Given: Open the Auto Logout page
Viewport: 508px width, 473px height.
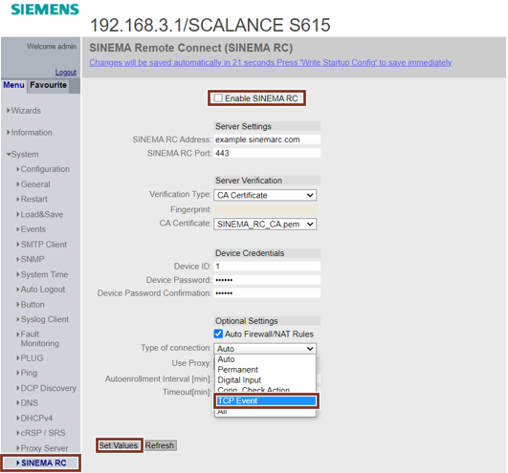Looking at the screenshot, I should (41, 290).
